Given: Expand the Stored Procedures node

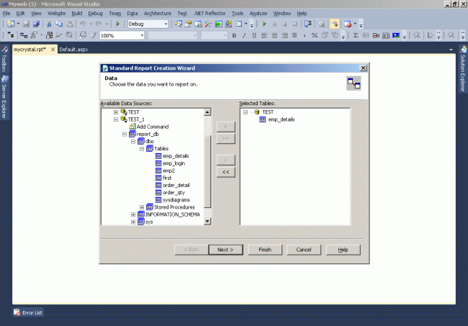Looking at the screenshot, I should click(142, 207).
